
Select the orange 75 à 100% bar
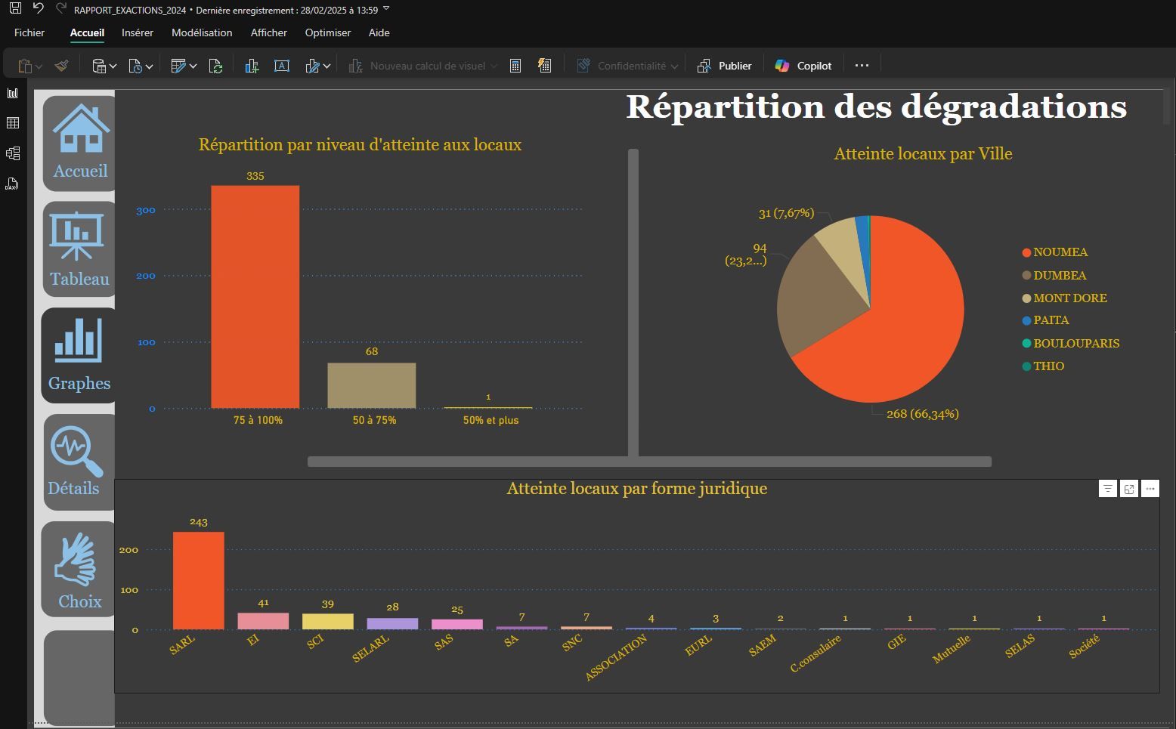pos(255,297)
